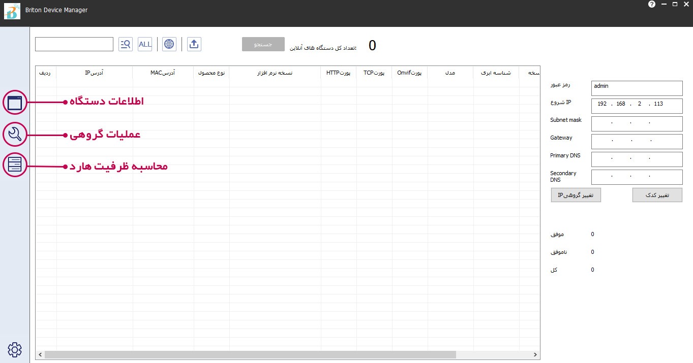This screenshot has width=693, height=363.
Task: Open the Device Information sidebar icon
Action: (15, 102)
